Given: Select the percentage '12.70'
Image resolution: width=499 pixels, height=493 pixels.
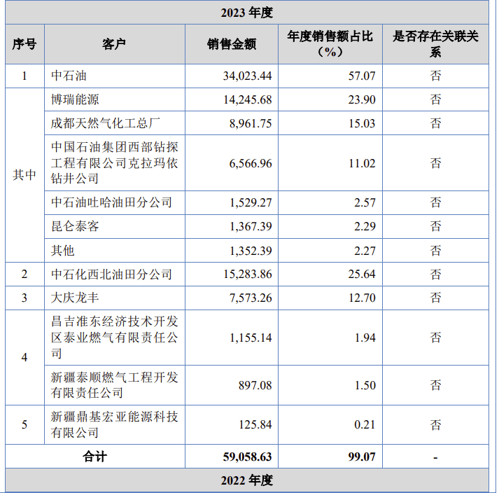Looking at the screenshot, I should pos(362,298).
